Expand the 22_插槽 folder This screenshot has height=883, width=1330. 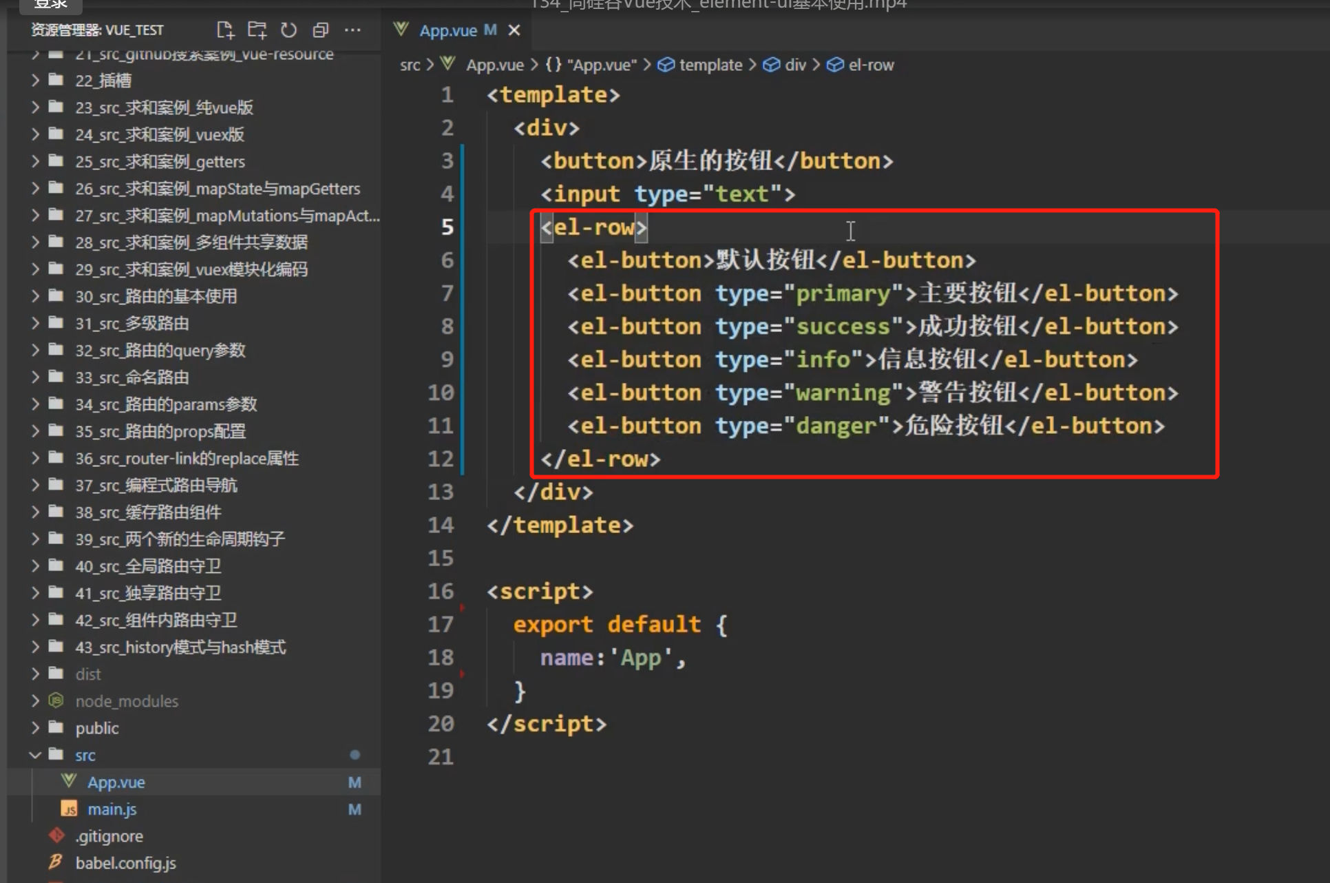coord(35,80)
